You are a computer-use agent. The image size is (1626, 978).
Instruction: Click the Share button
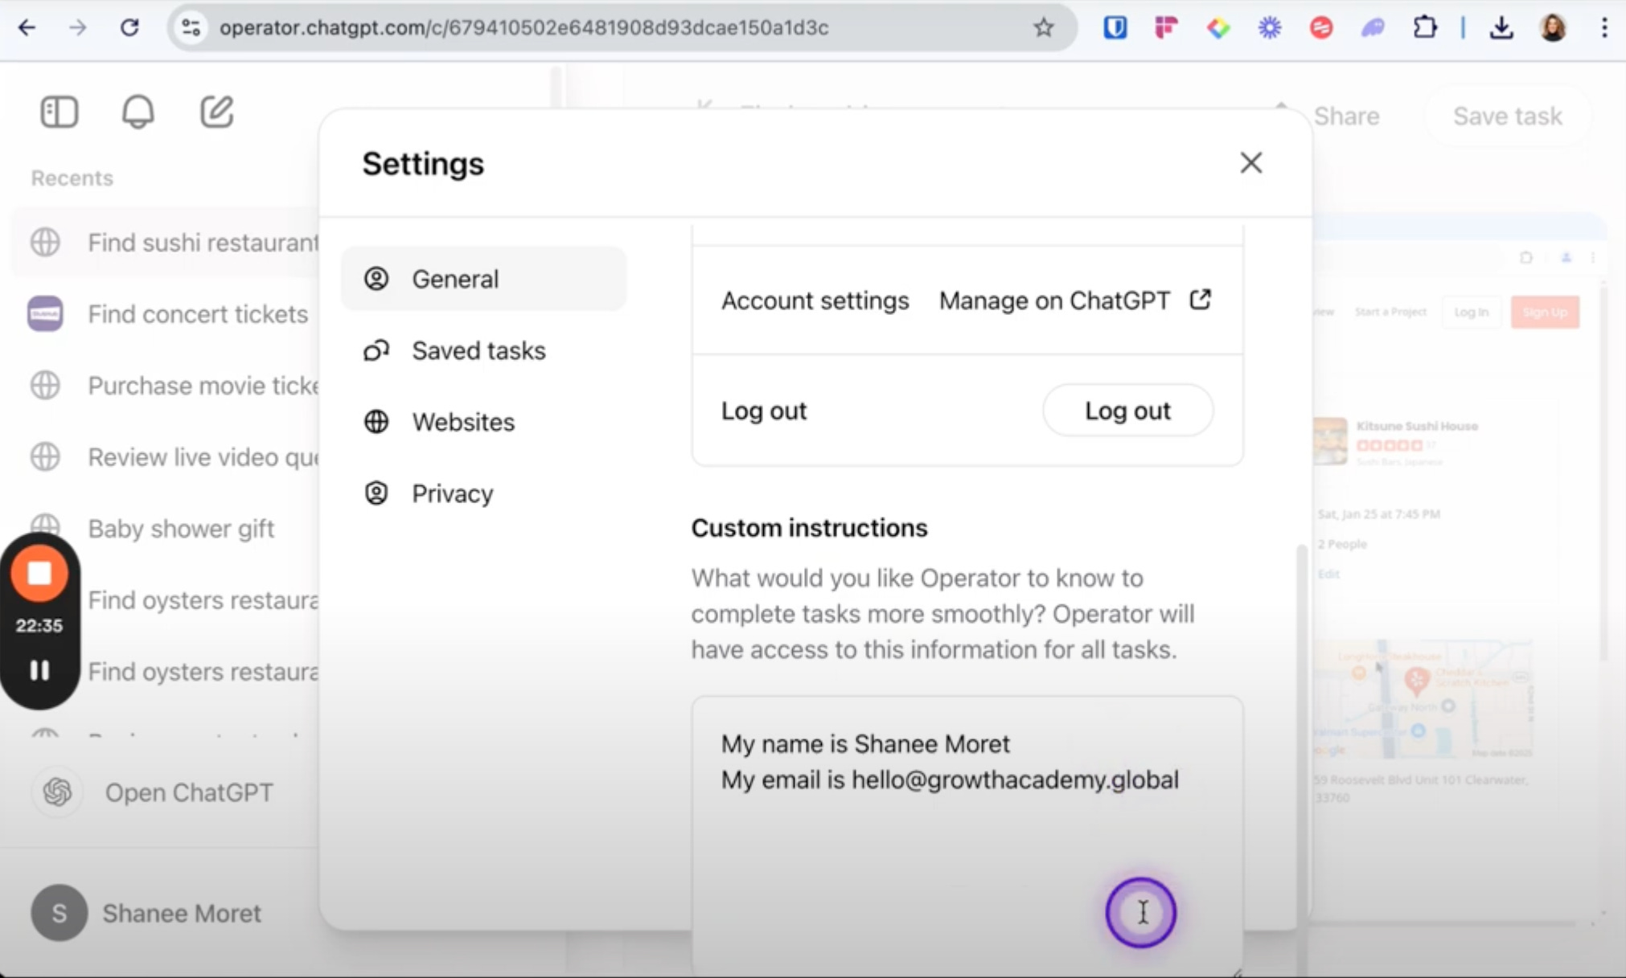[x=1346, y=116]
